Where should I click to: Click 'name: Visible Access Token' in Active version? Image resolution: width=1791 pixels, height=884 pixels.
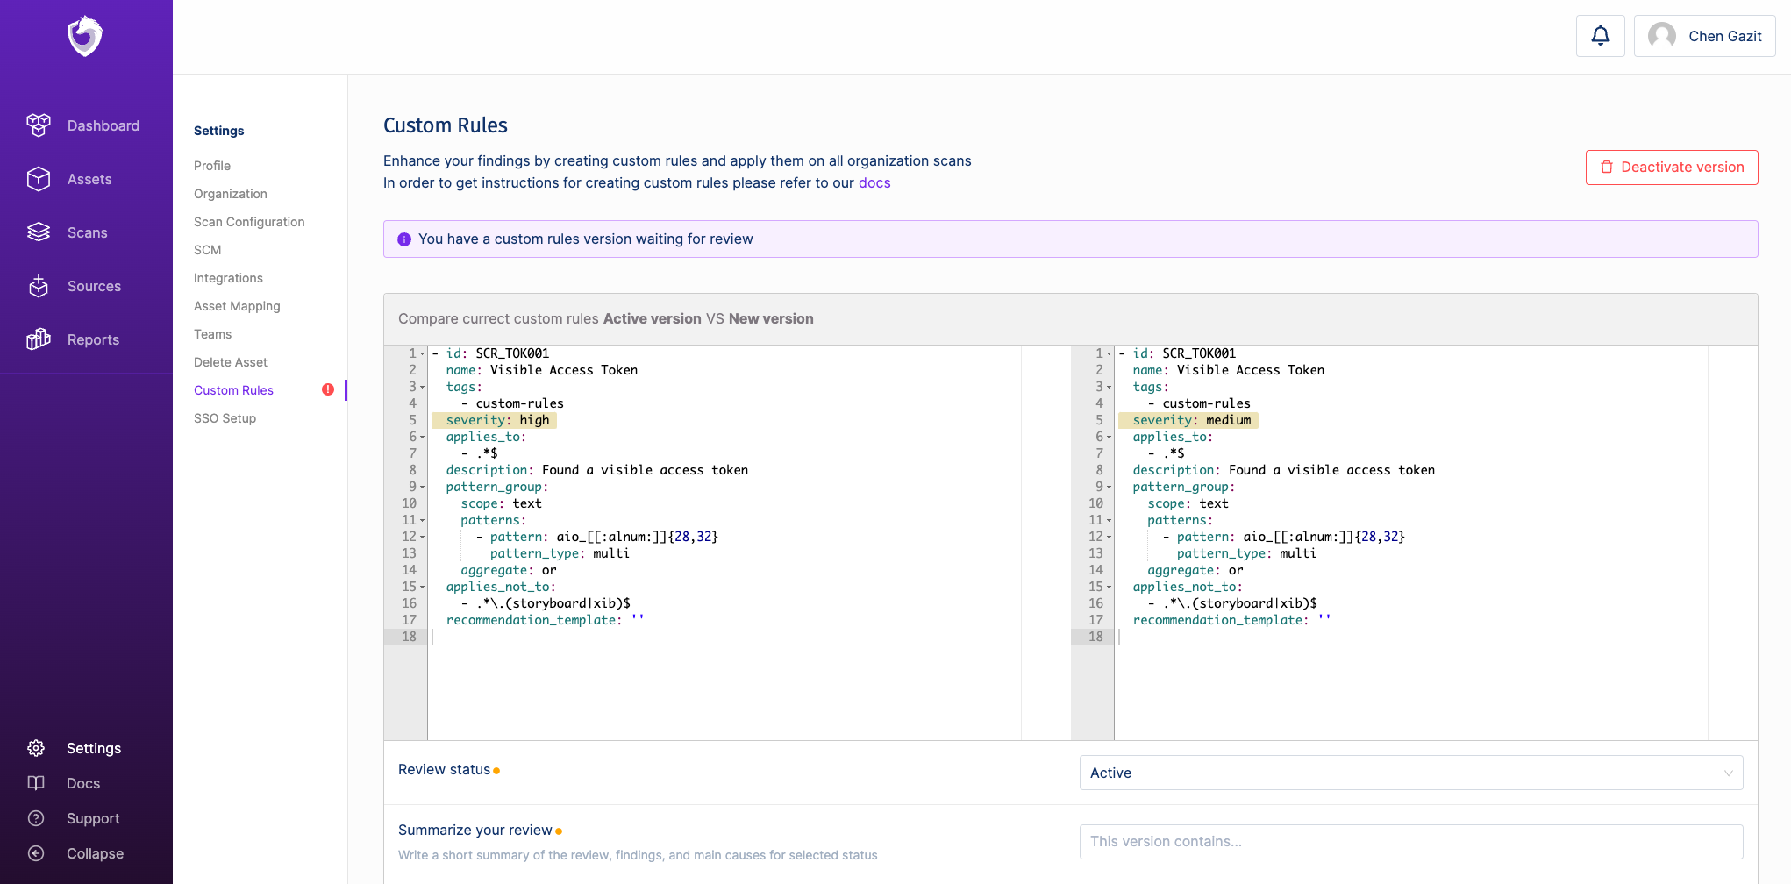pyautogui.click(x=542, y=371)
